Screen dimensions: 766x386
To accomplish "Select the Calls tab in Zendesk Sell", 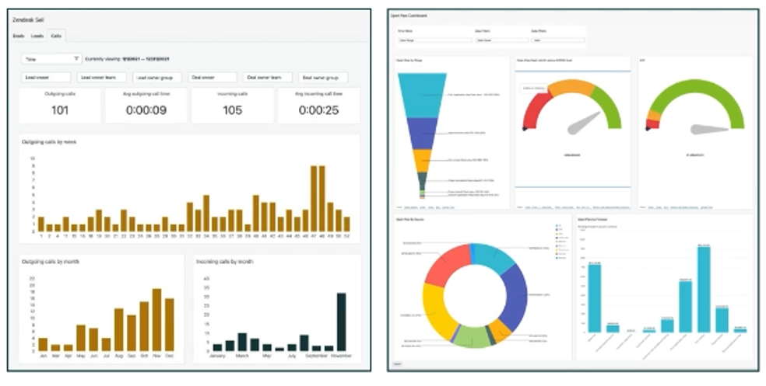I will pos(56,36).
